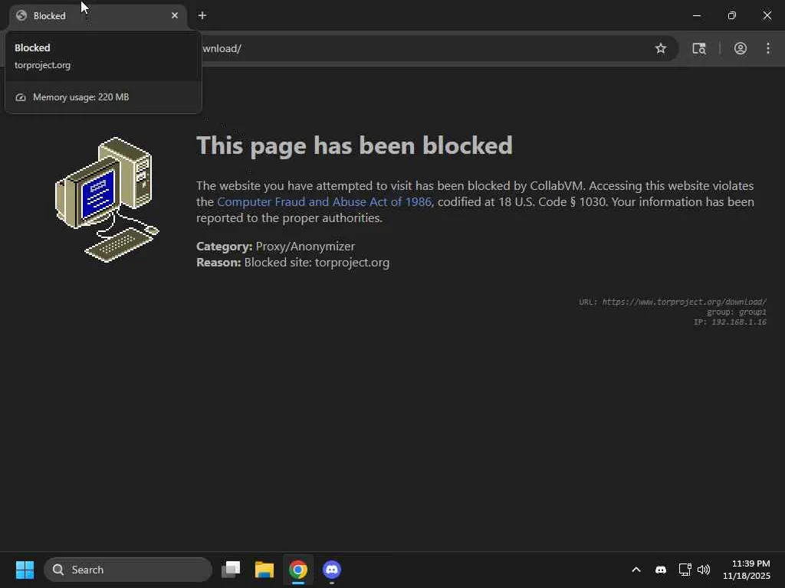Click the Chrome taskbar icon
Viewport: 785px width, 588px height.
click(x=298, y=570)
